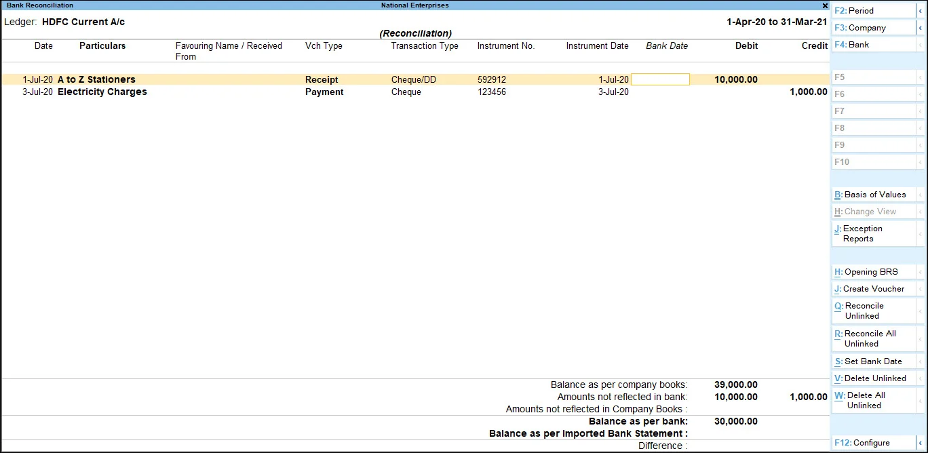The width and height of the screenshot is (928, 453).
Task: Close the Bank Reconciliation window with the X
Action: (825, 5)
